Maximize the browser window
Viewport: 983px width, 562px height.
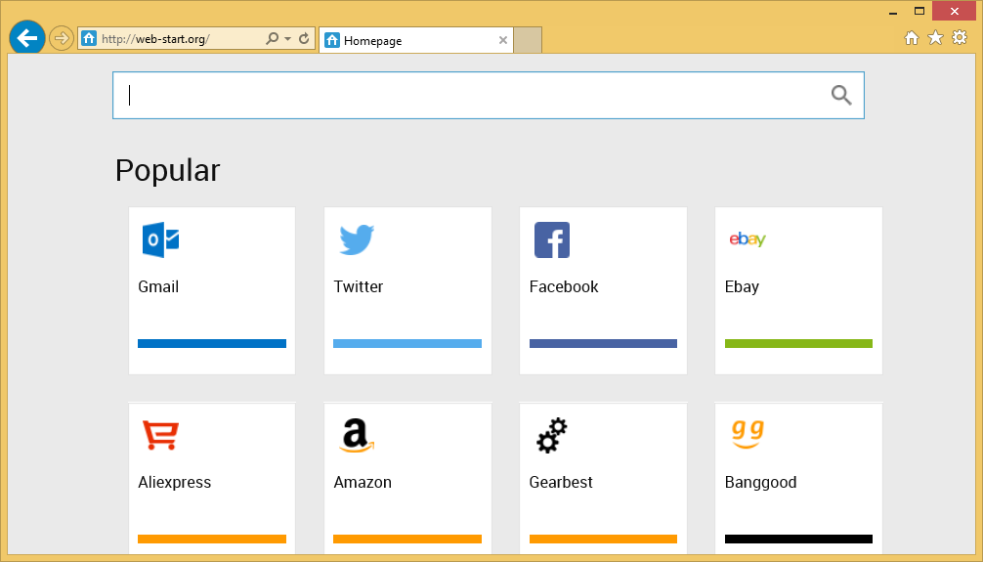[x=919, y=11]
